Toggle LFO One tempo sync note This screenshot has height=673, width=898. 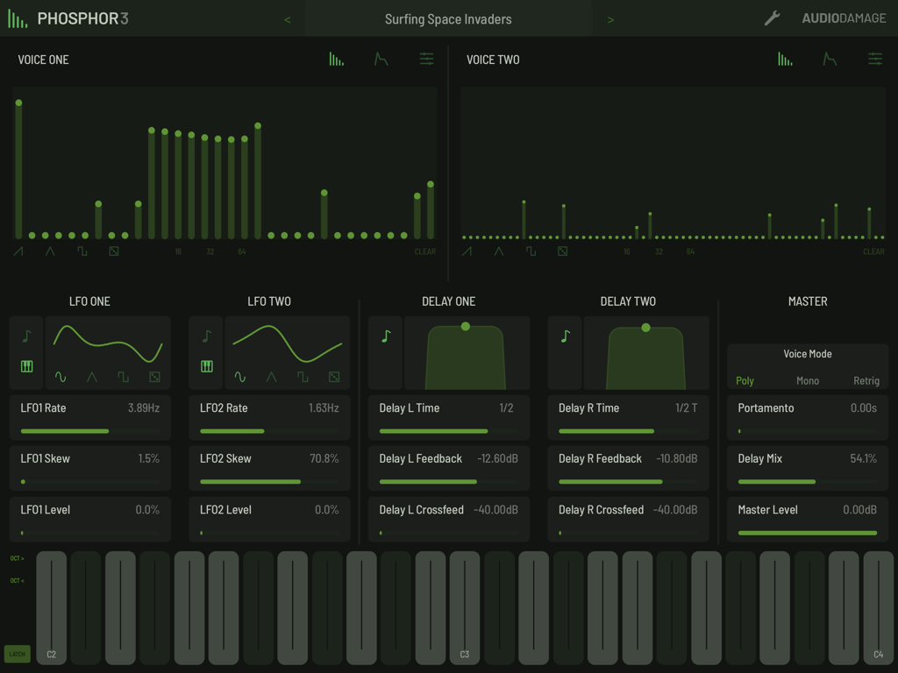(x=26, y=336)
